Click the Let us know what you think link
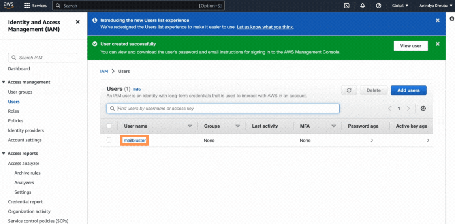Viewport: 455px width, 224px height. [265, 27]
